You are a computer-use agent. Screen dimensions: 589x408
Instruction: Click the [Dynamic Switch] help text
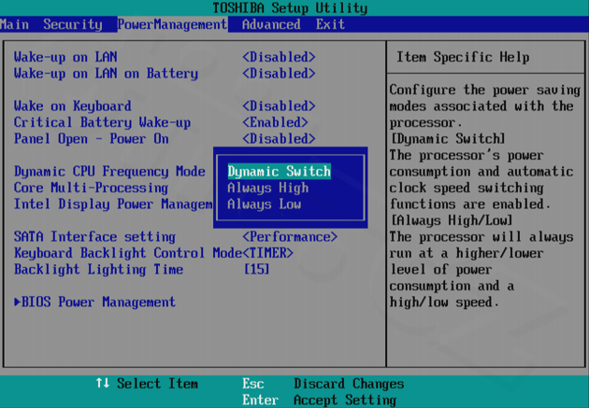click(x=448, y=139)
